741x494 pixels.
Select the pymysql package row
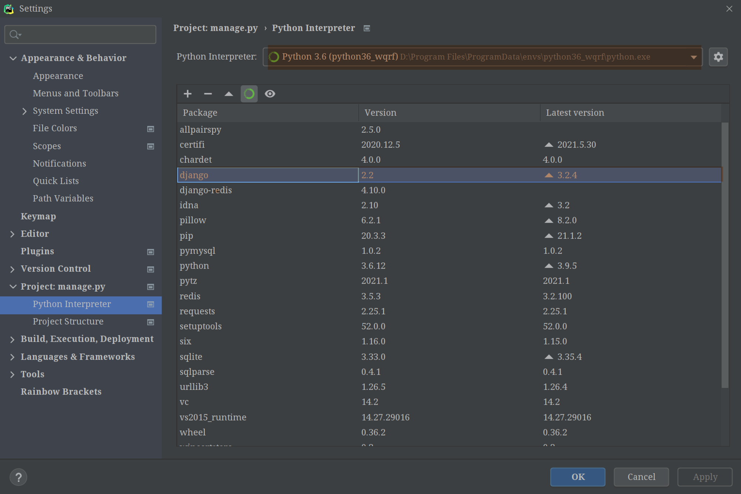pos(449,251)
